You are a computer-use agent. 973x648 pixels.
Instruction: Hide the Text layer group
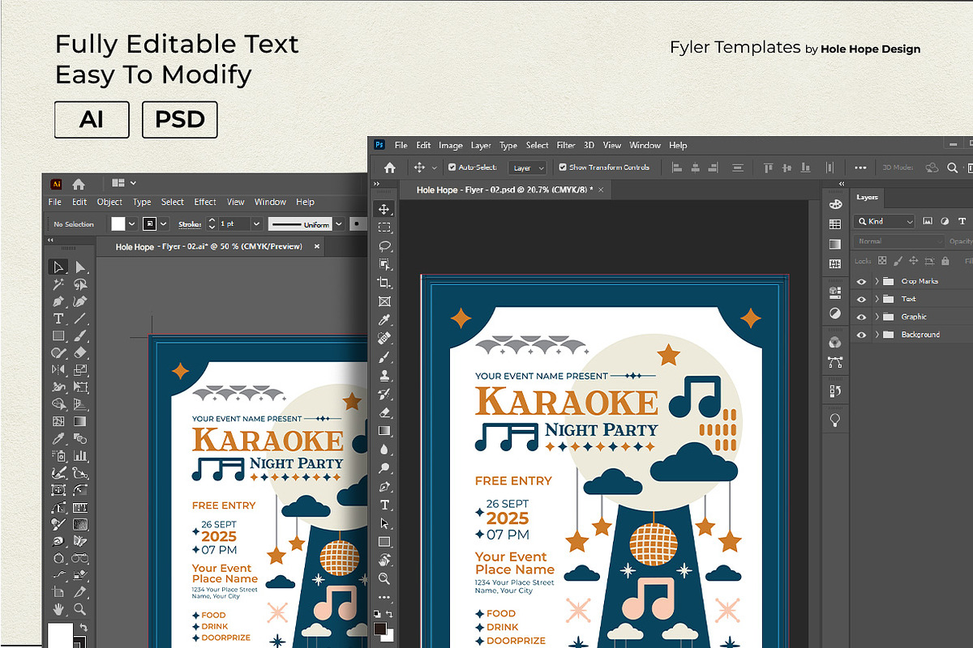(861, 299)
